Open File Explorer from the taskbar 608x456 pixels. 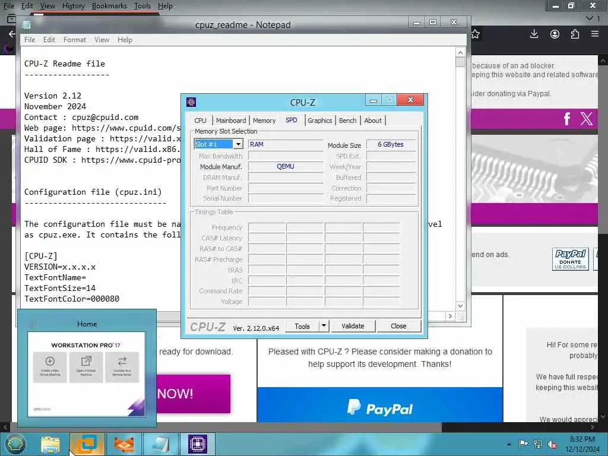point(50,444)
